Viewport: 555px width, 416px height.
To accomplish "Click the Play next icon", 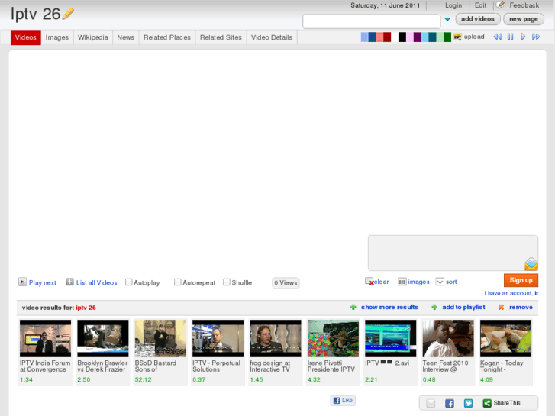I will (x=22, y=282).
